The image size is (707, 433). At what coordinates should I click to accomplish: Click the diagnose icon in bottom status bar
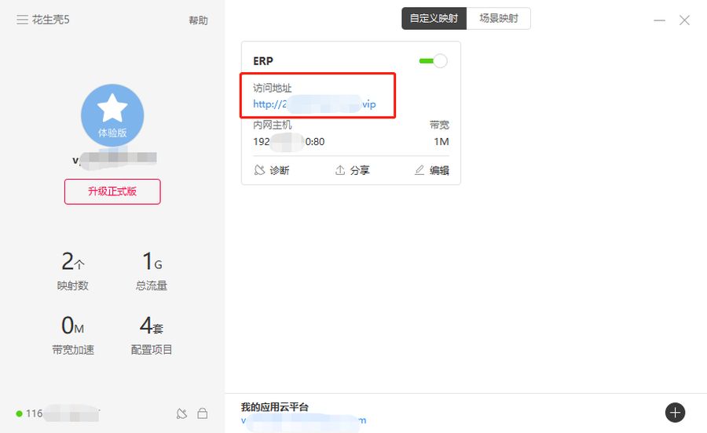pyautogui.click(x=181, y=413)
